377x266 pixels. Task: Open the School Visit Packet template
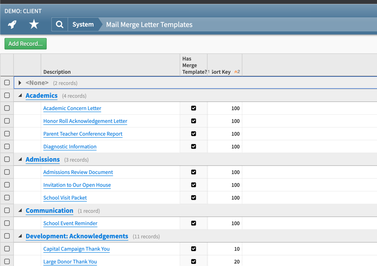65,198
